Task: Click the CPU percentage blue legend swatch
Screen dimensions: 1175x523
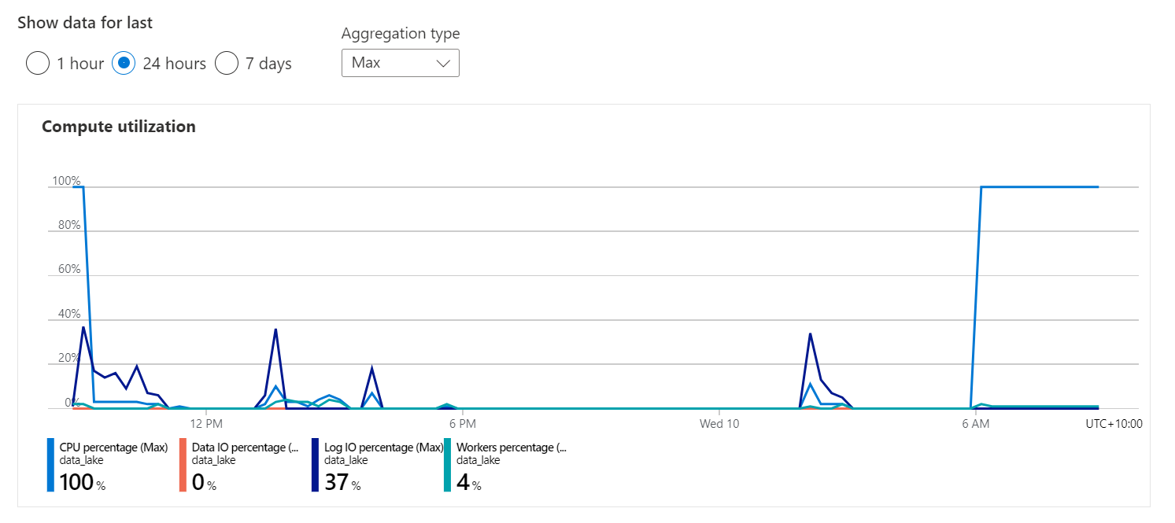Action: coord(50,465)
